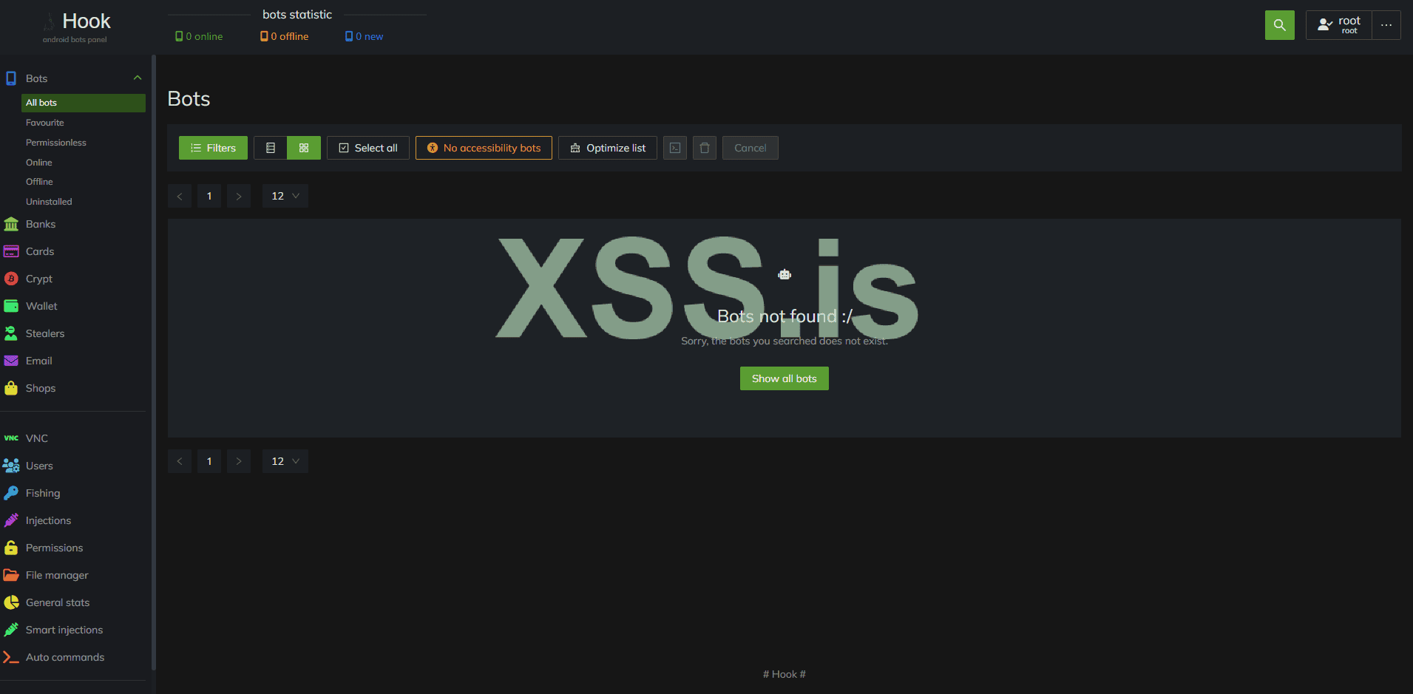The width and height of the screenshot is (1413, 694).
Task: Go to next page in bottom pagination
Action: (x=239, y=461)
